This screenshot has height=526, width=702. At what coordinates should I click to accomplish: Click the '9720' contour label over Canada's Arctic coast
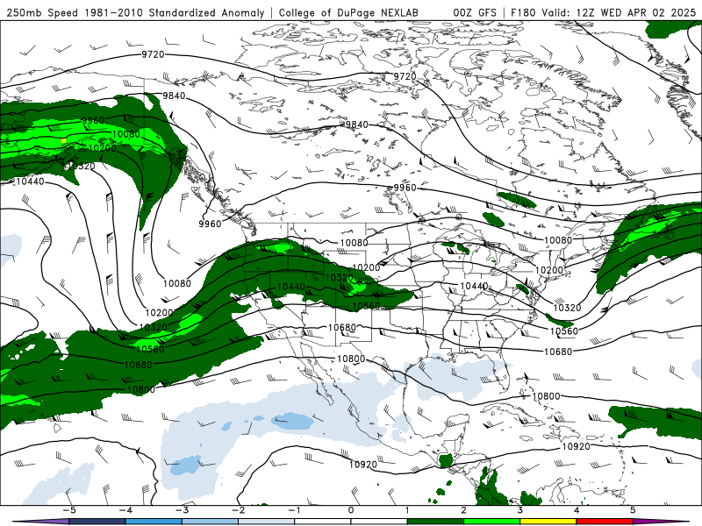pyautogui.click(x=405, y=76)
